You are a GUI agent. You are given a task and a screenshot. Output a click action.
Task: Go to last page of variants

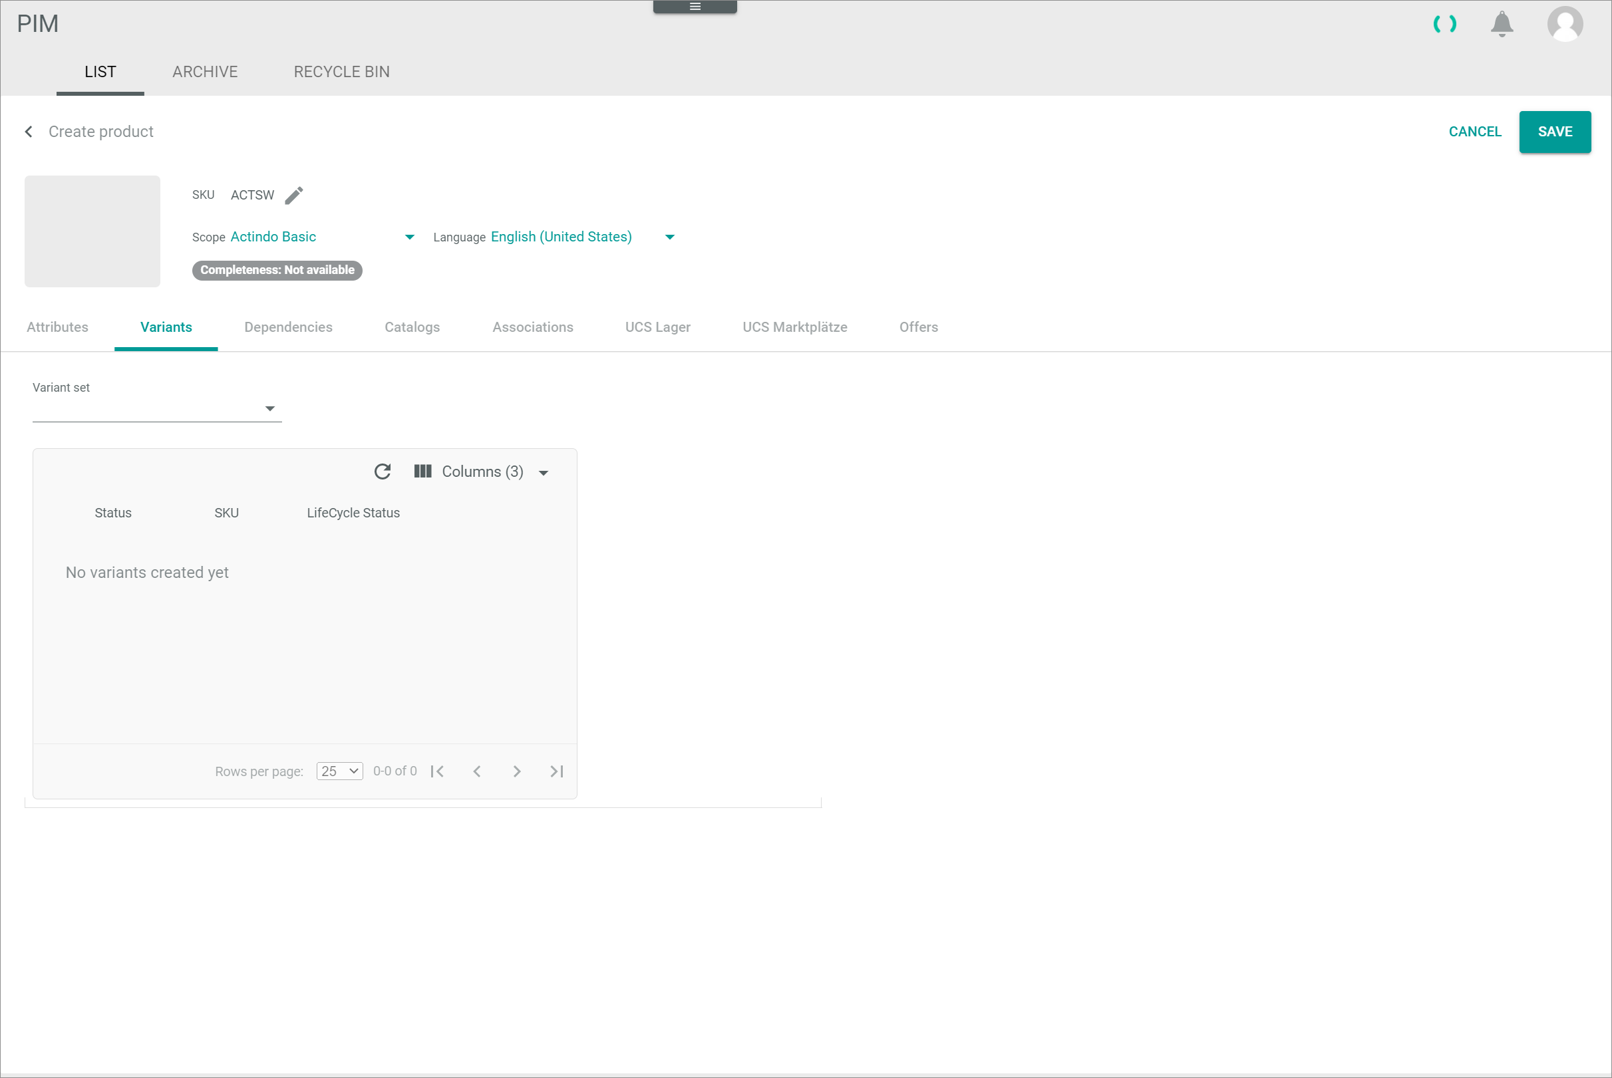(557, 771)
